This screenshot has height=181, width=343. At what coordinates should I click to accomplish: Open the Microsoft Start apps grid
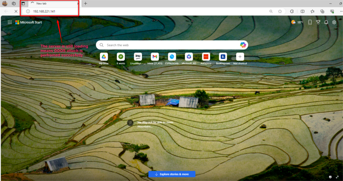[10, 22]
